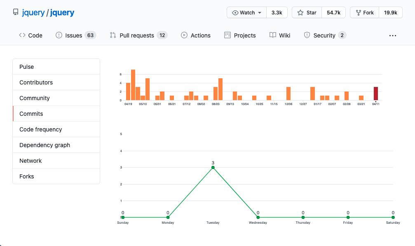Image resolution: width=415 pixels, height=246 pixels.
Task: Open the Security tab
Action: pos(325,35)
